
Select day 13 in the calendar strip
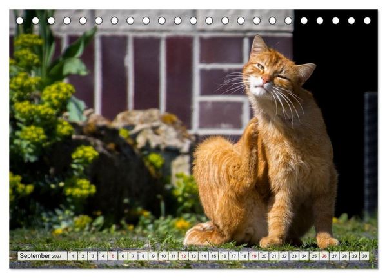(x=193, y=256)
